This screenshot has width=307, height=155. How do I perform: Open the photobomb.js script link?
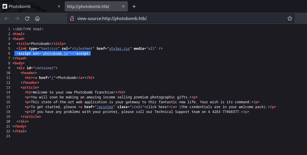coord(56,53)
